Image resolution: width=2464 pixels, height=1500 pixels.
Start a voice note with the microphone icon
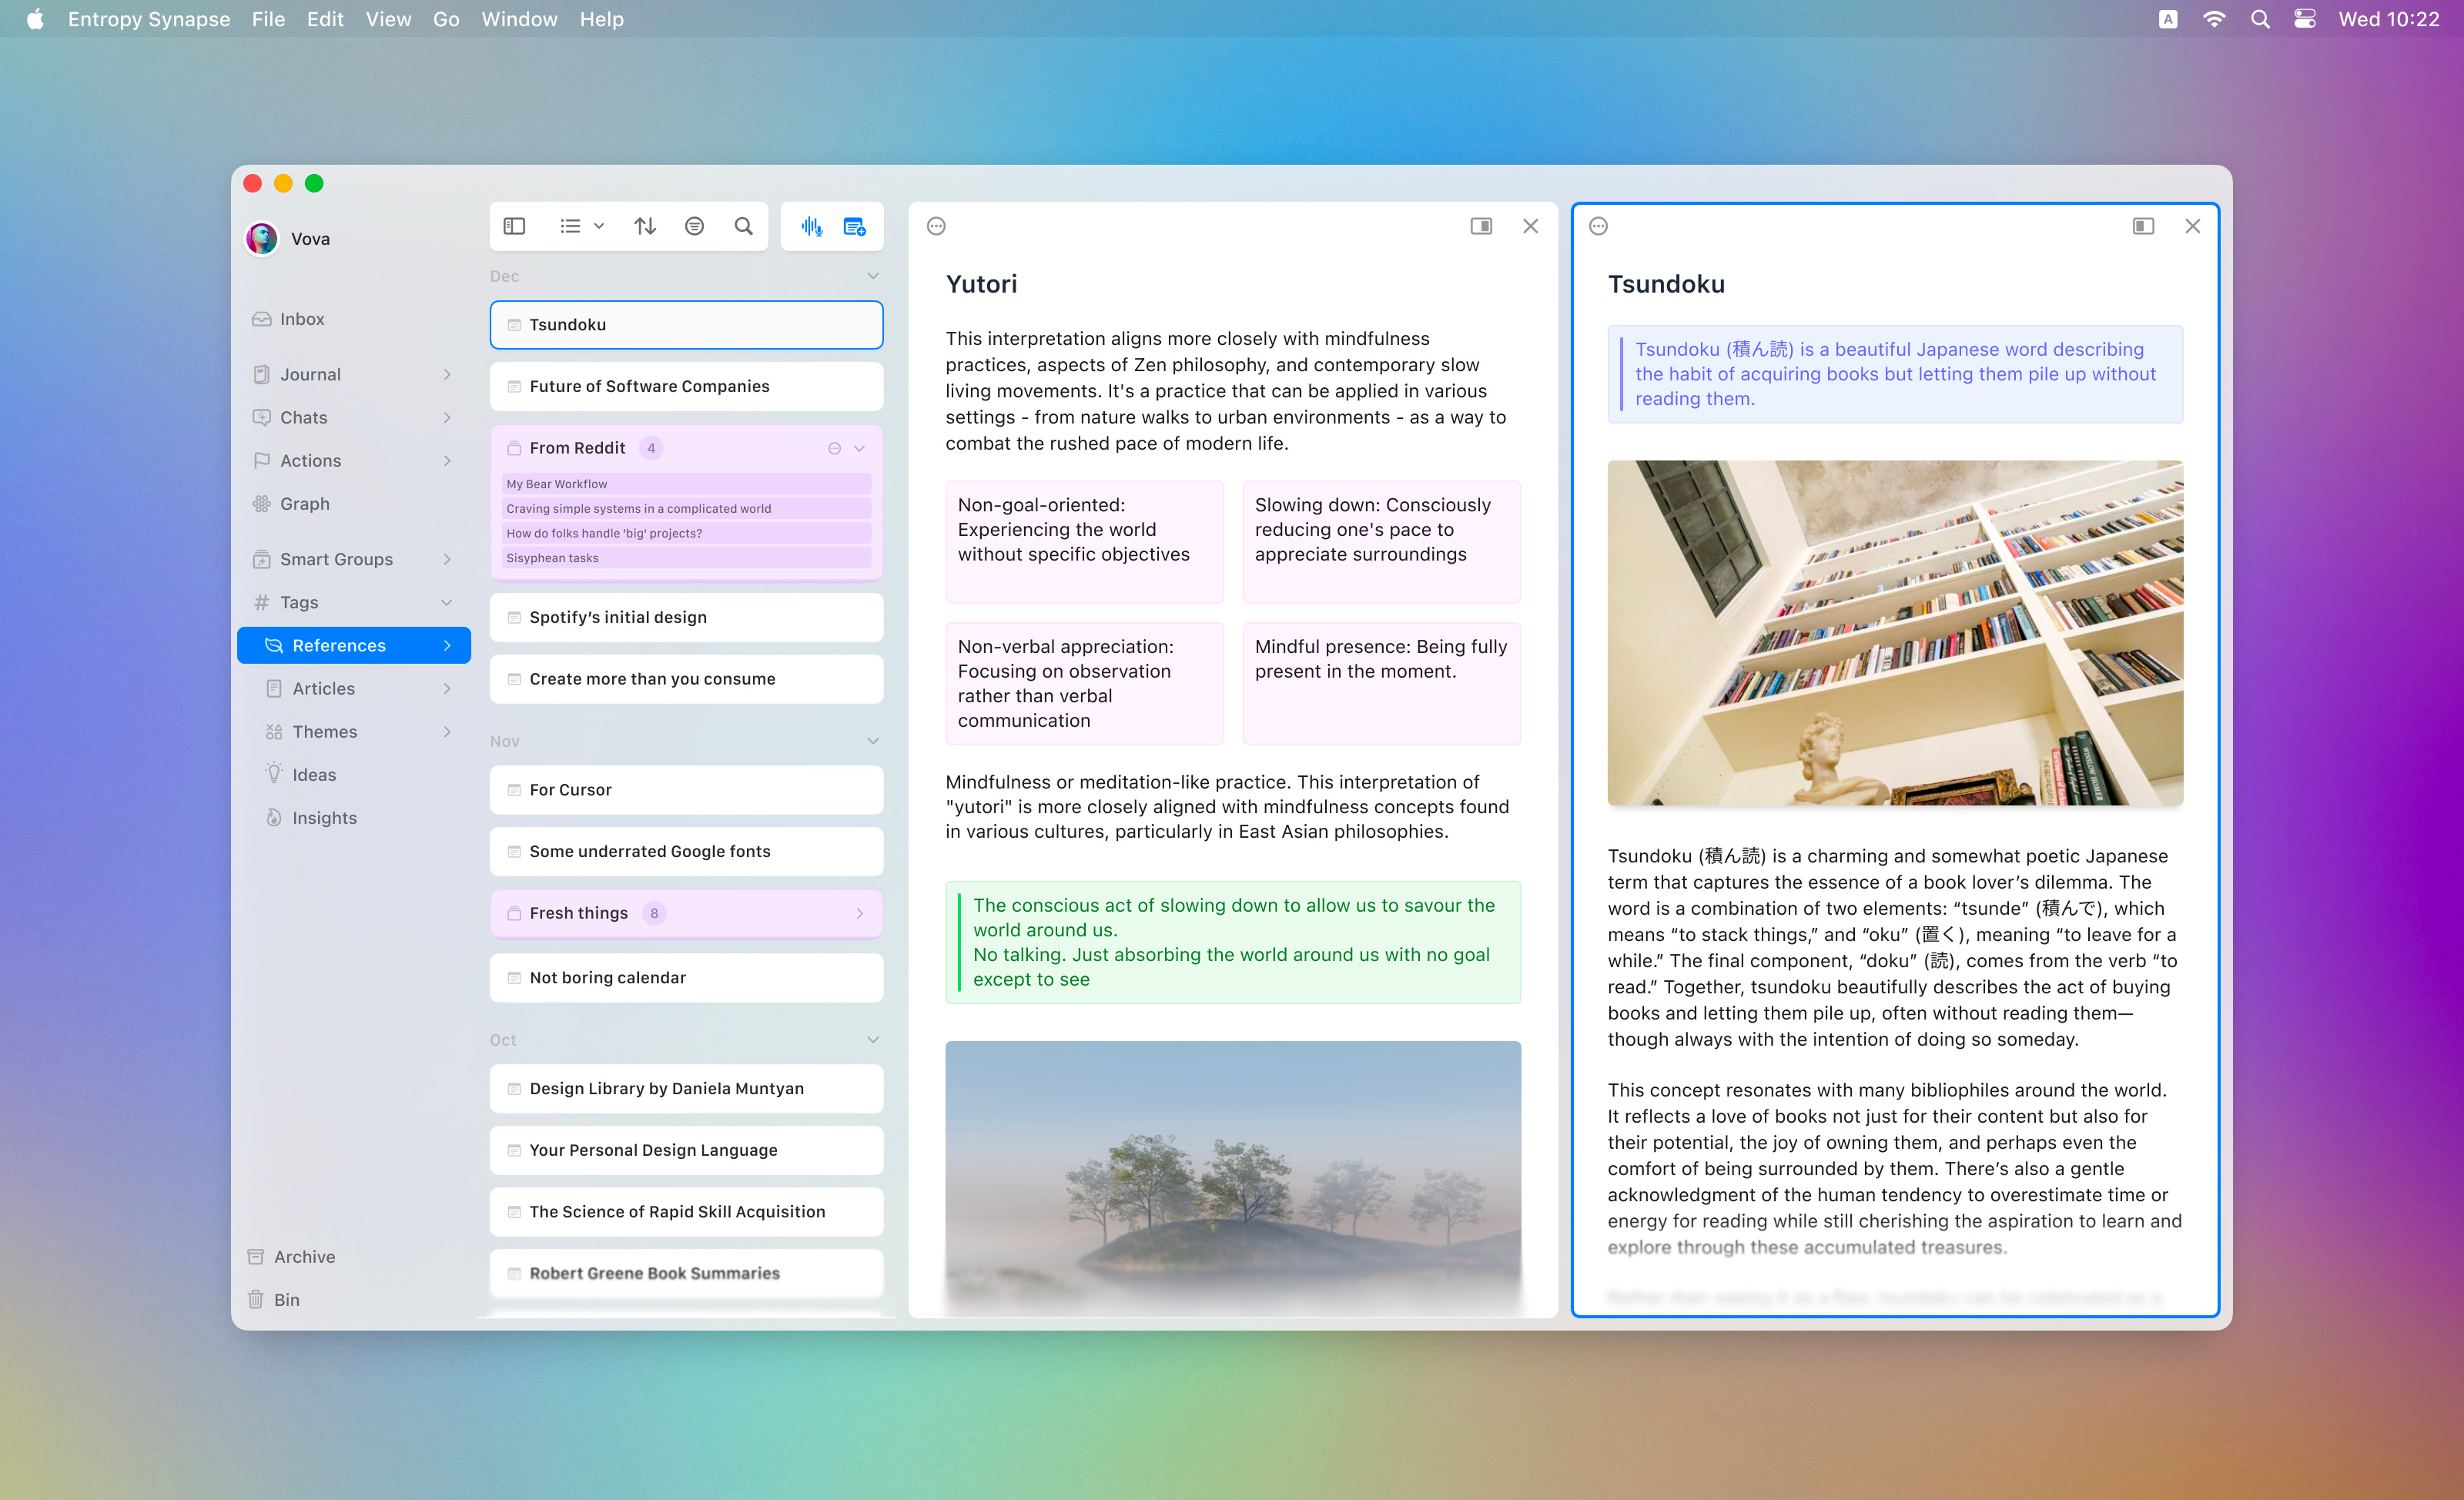point(812,226)
